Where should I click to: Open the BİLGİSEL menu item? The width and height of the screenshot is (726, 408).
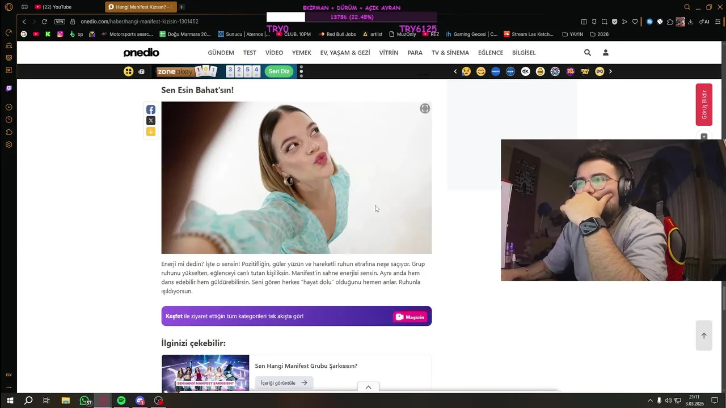click(524, 53)
